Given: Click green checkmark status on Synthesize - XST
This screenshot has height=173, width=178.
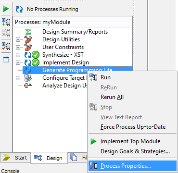Looking at the screenshot, I should coord(36,55).
